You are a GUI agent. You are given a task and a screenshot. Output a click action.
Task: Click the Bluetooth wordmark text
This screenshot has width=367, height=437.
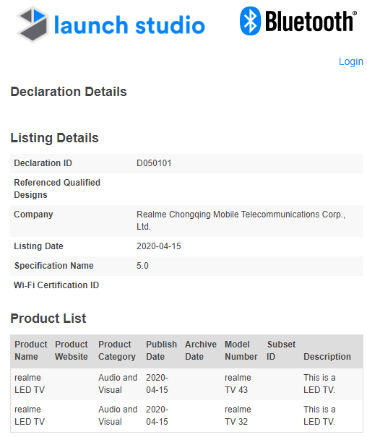[311, 21]
